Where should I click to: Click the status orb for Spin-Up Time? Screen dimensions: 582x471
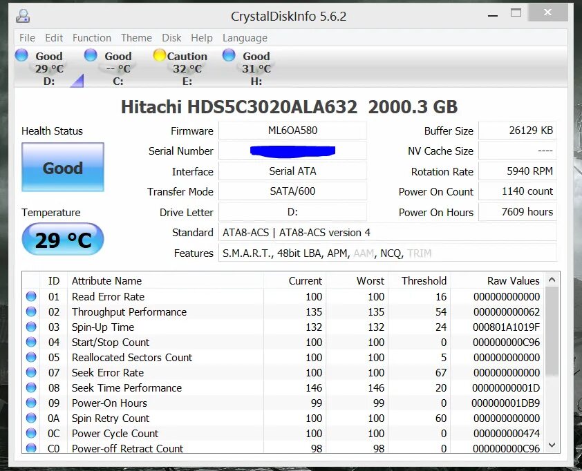31,327
